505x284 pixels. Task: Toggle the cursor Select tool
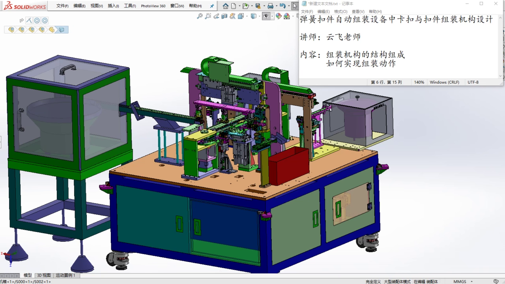coord(295,6)
